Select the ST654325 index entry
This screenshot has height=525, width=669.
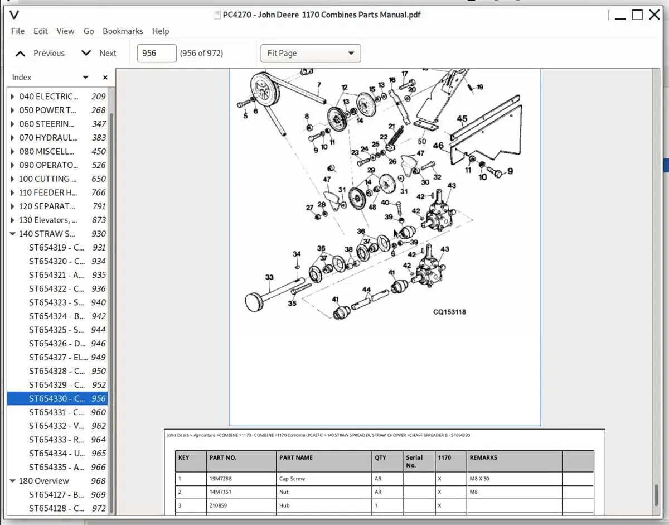tap(57, 330)
